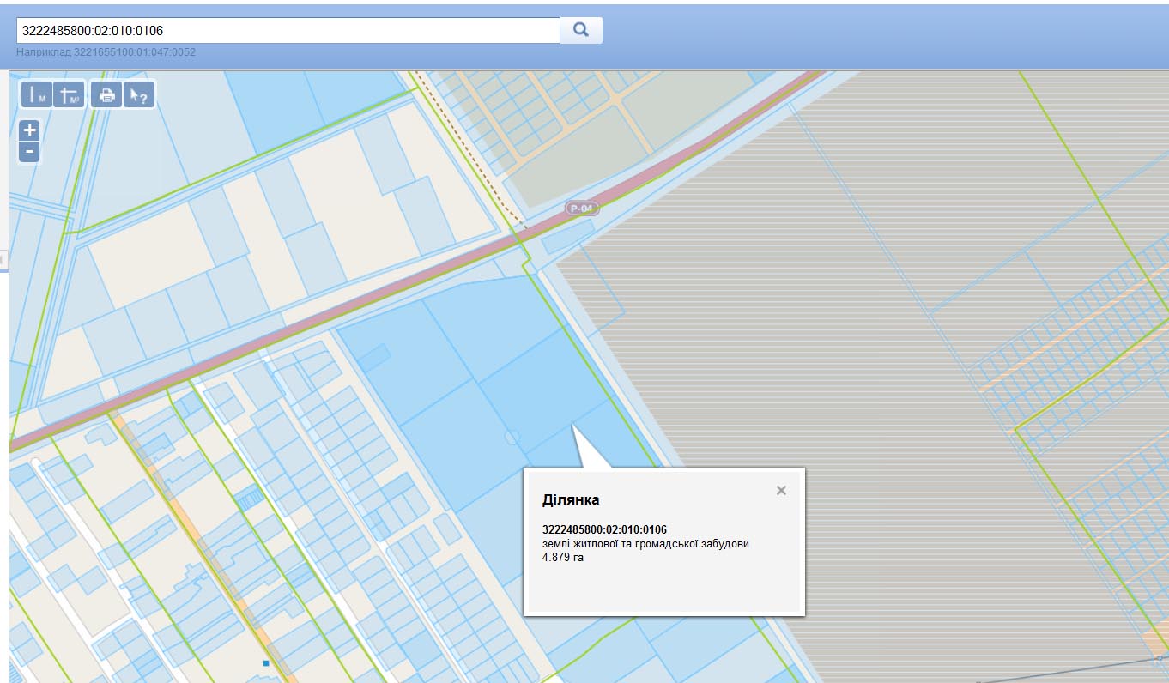Click the Ділянка popup heading
The image size is (1169, 683).
[x=571, y=499]
